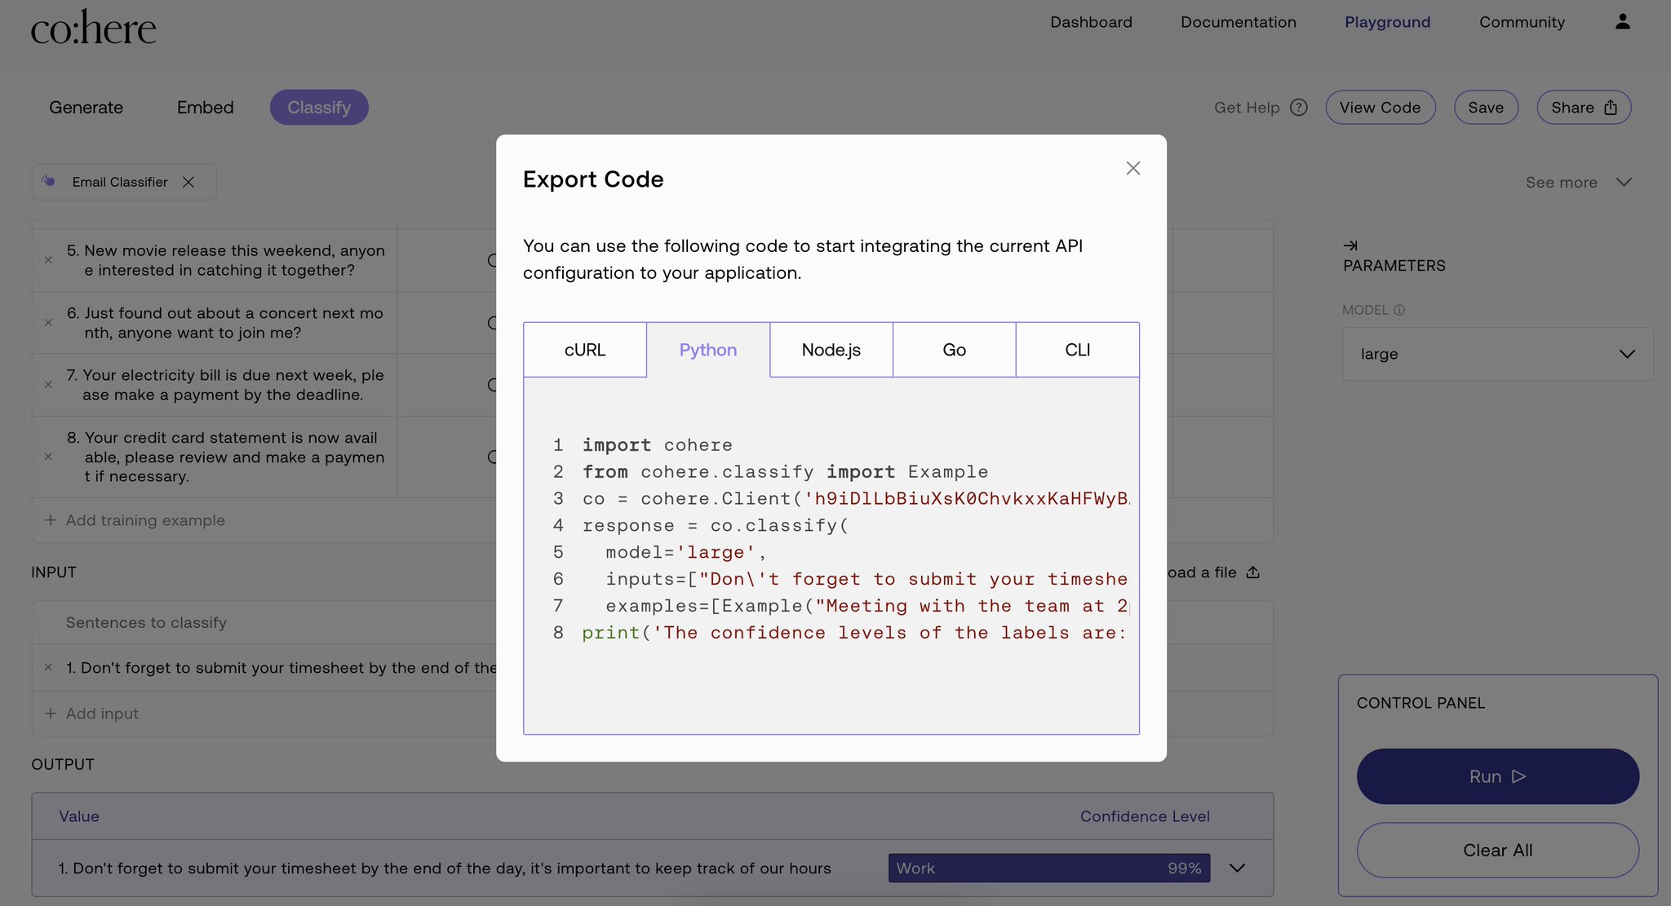The width and height of the screenshot is (1671, 906).
Task: Click the Email Classifier preset icon
Action: pos(49,181)
